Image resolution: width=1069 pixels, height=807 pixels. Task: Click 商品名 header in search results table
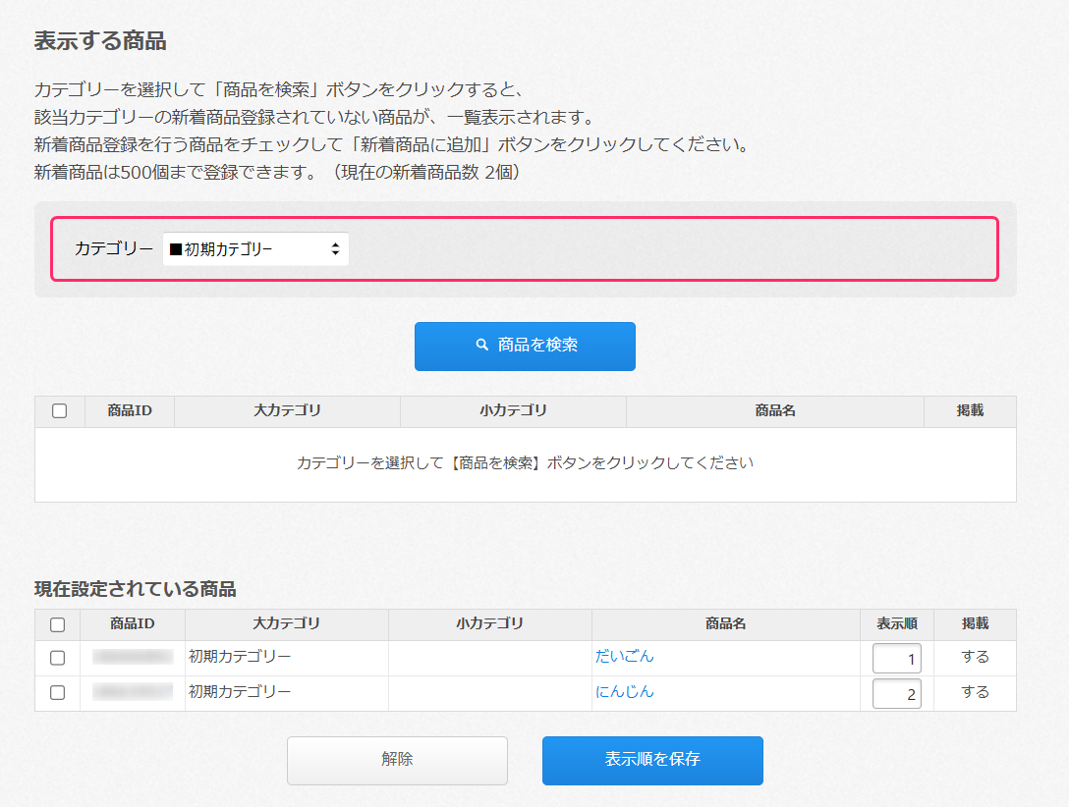[x=774, y=411]
